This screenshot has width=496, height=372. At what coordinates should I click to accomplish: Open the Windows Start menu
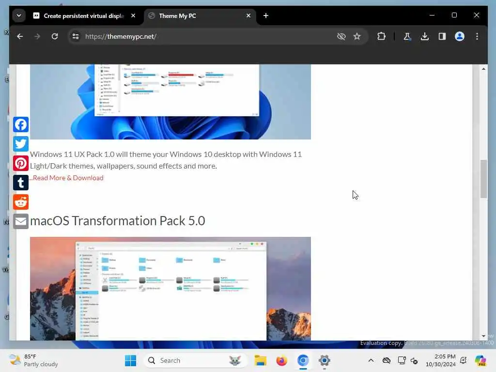pyautogui.click(x=130, y=360)
